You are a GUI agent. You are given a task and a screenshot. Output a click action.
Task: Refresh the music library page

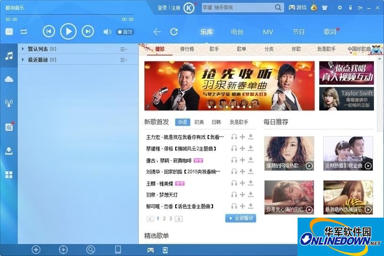(x=174, y=32)
